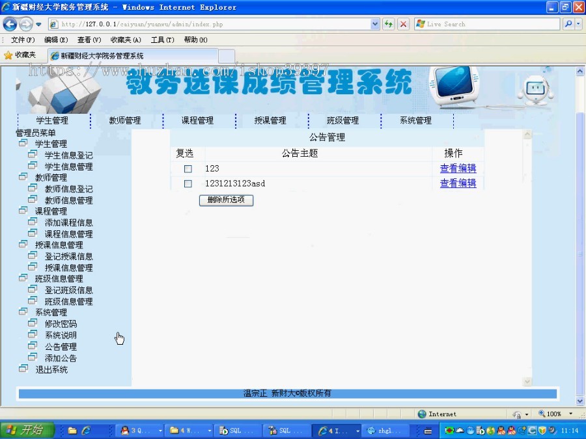This screenshot has width=586, height=439.
Task: Select the 新疆财经大学院务管理系统 tab
Action: (x=133, y=56)
